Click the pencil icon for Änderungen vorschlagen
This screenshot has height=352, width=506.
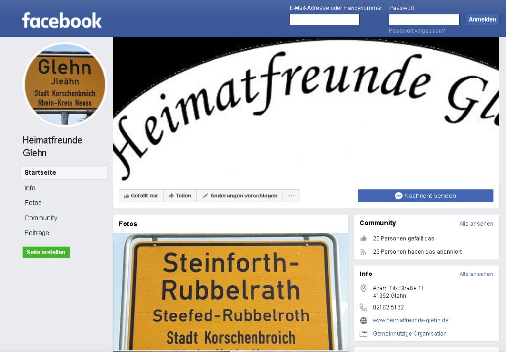point(205,196)
